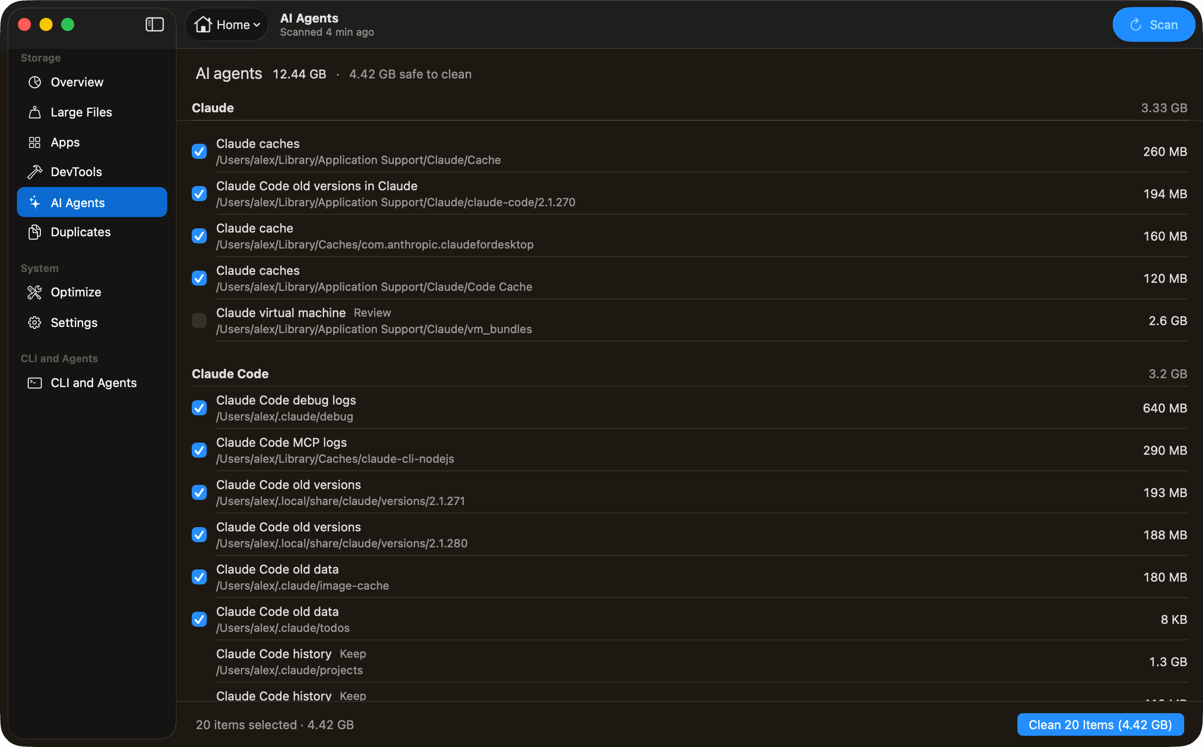Click the 4.42 GB safe to clean text
Image resolution: width=1203 pixels, height=747 pixels.
pyautogui.click(x=411, y=74)
